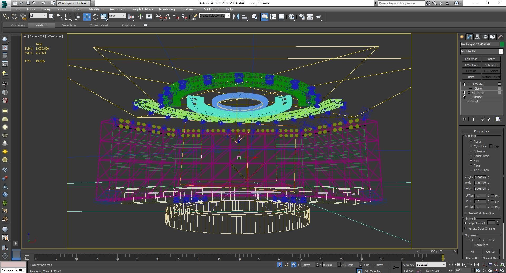Activate the Select and Move tool
Viewport: 506px width, 273px height.
(87, 17)
